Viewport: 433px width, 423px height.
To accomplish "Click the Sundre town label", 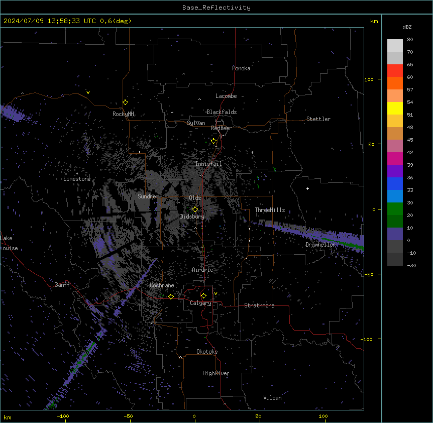I will [147, 196].
